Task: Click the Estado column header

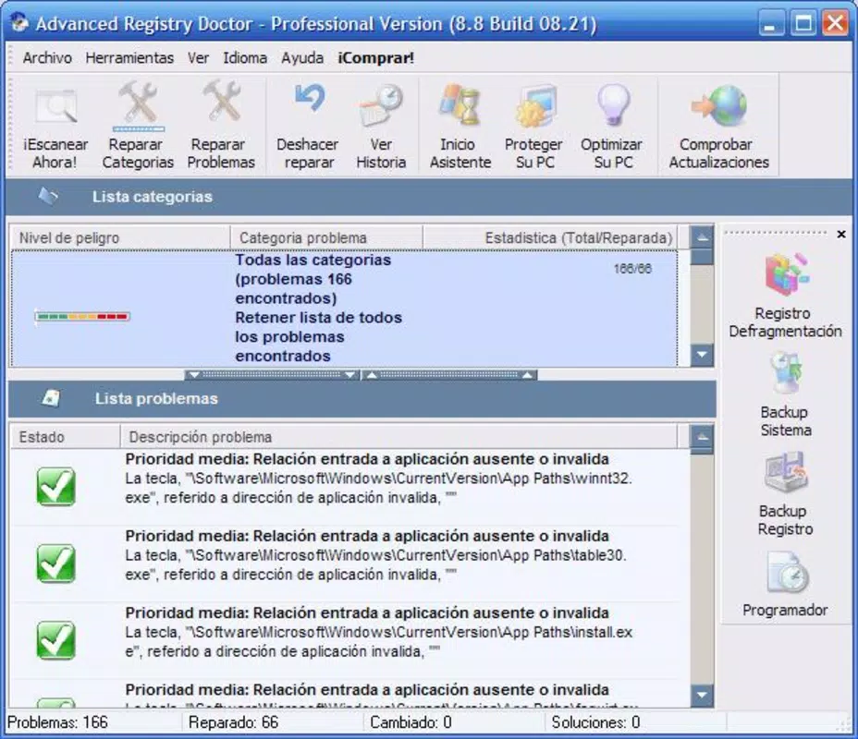Action: (x=65, y=437)
